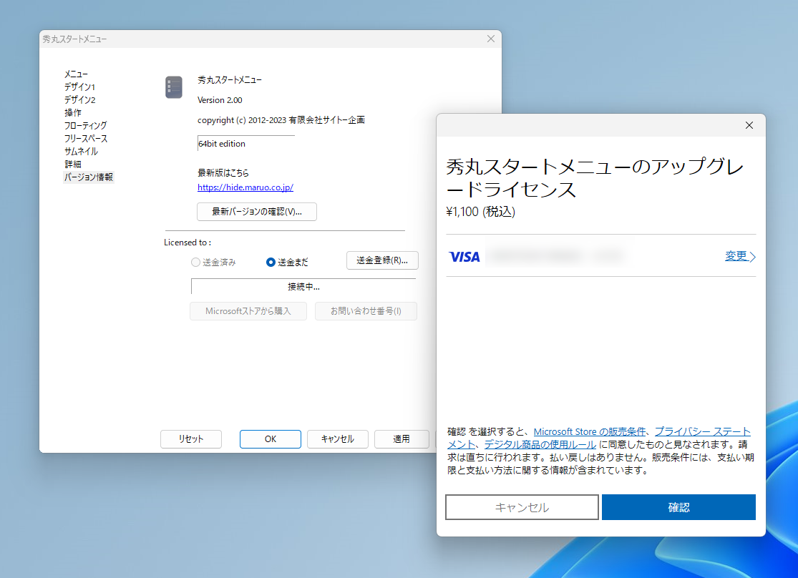Click the 送金登録(R) button

[x=382, y=260]
